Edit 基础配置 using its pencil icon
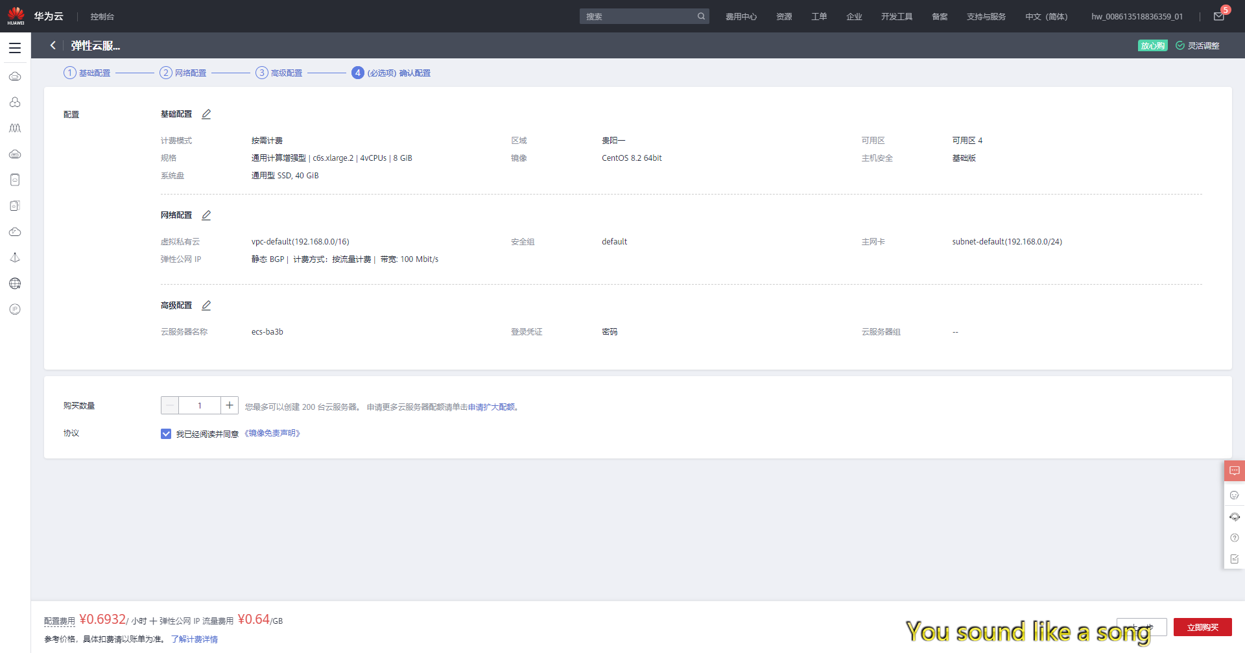Screen dimensions: 1245x653 pos(207,113)
